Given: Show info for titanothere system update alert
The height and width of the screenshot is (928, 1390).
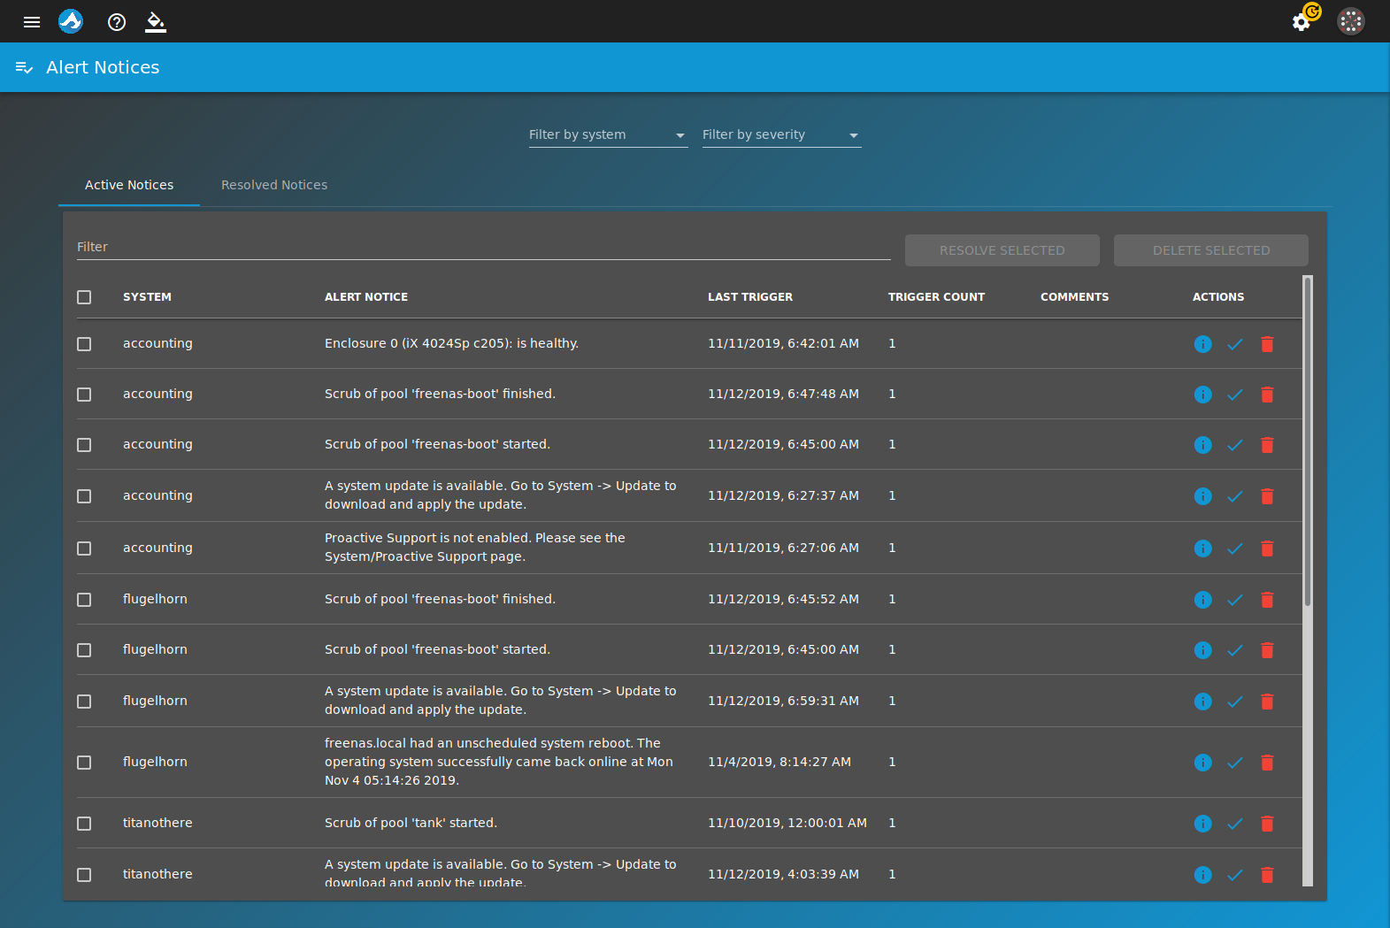Looking at the screenshot, I should click(x=1202, y=875).
